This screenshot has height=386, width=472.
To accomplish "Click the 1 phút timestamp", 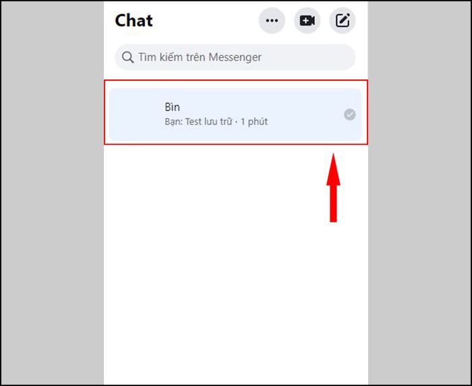I will tap(254, 122).
